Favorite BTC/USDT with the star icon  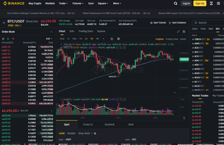tap(4, 22)
